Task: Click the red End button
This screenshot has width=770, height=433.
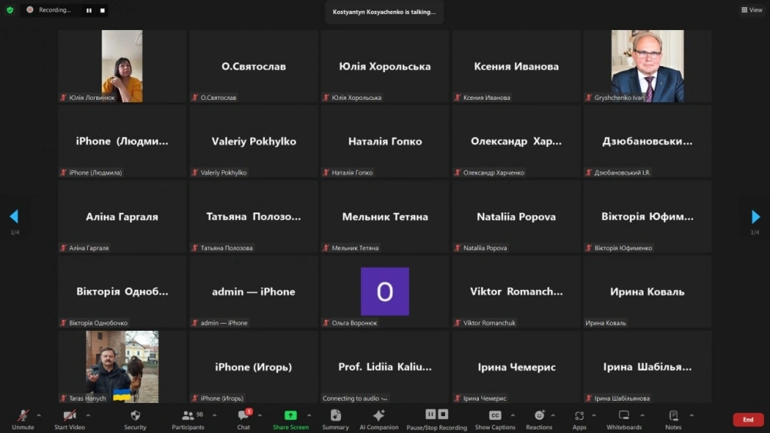Action: tap(748, 419)
